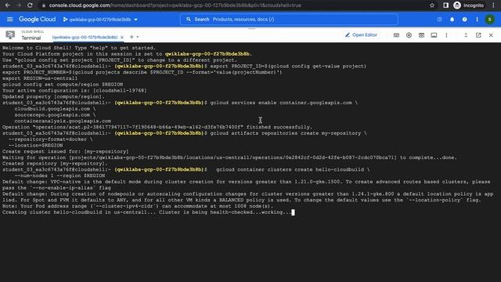501x282 pixels.
Task: Reload the page
Action: click(x=30, y=5)
